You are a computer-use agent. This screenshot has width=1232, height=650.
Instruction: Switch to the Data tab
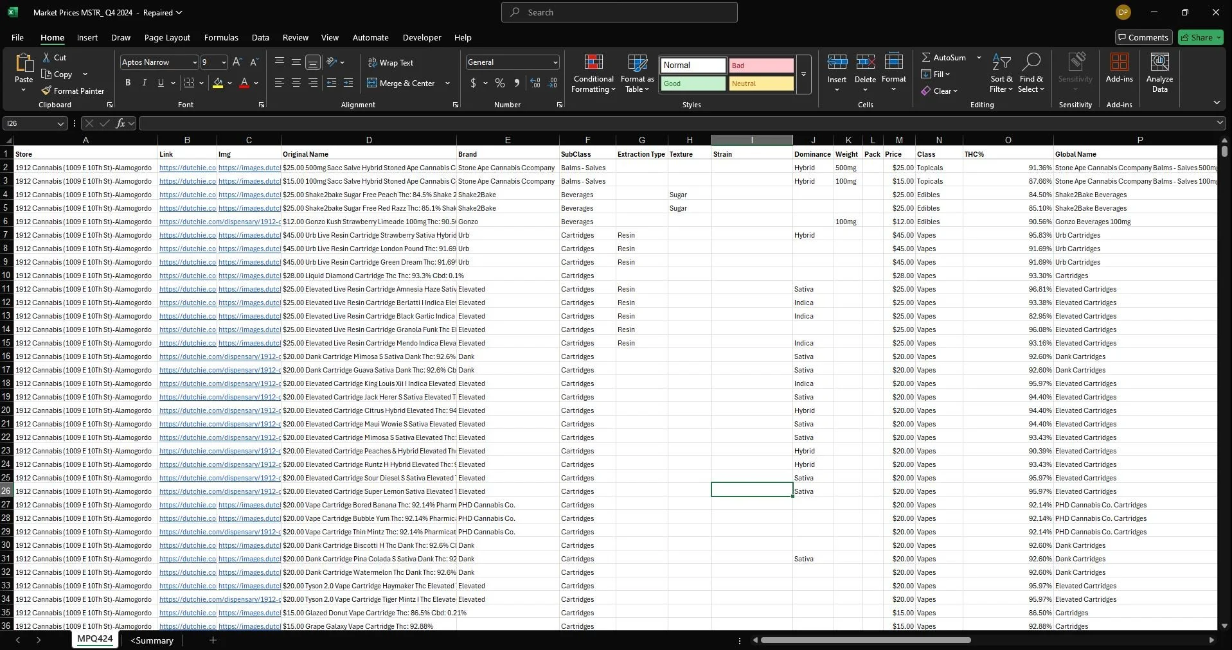click(x=260, y=37)
